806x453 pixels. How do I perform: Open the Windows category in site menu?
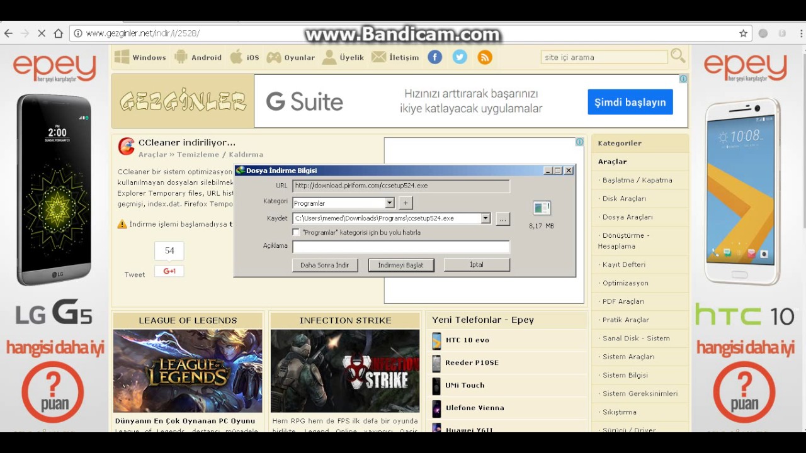[x=140, y=57]
